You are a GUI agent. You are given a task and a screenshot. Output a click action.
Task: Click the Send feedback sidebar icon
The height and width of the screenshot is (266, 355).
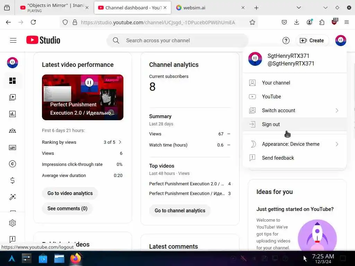coord(12,239)
